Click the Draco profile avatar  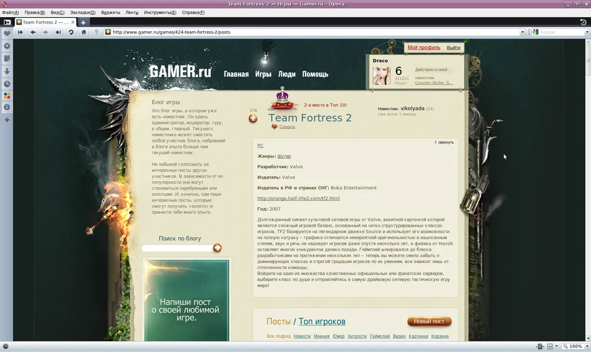381,76
